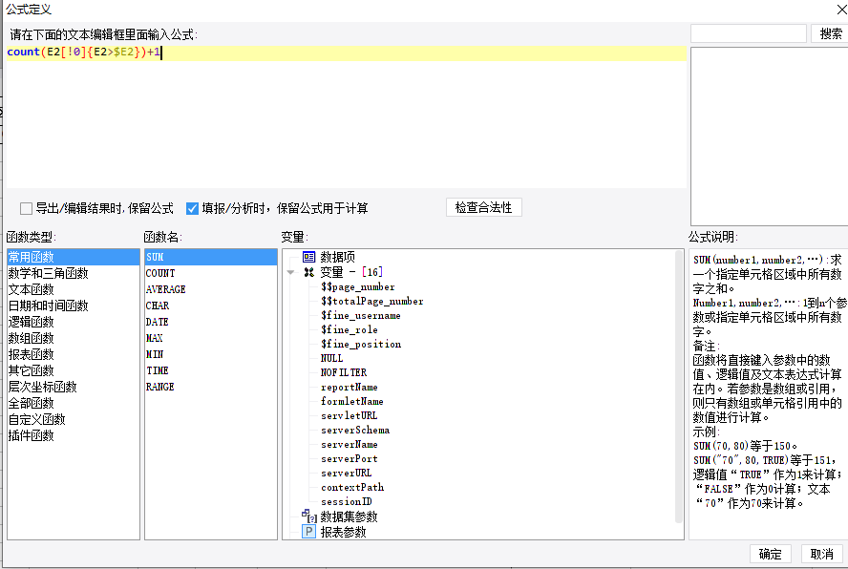Screen dimensions: 848x569
Task: Click the 数据集参数 dataset parameter icon
Action: tap(308, 516)
